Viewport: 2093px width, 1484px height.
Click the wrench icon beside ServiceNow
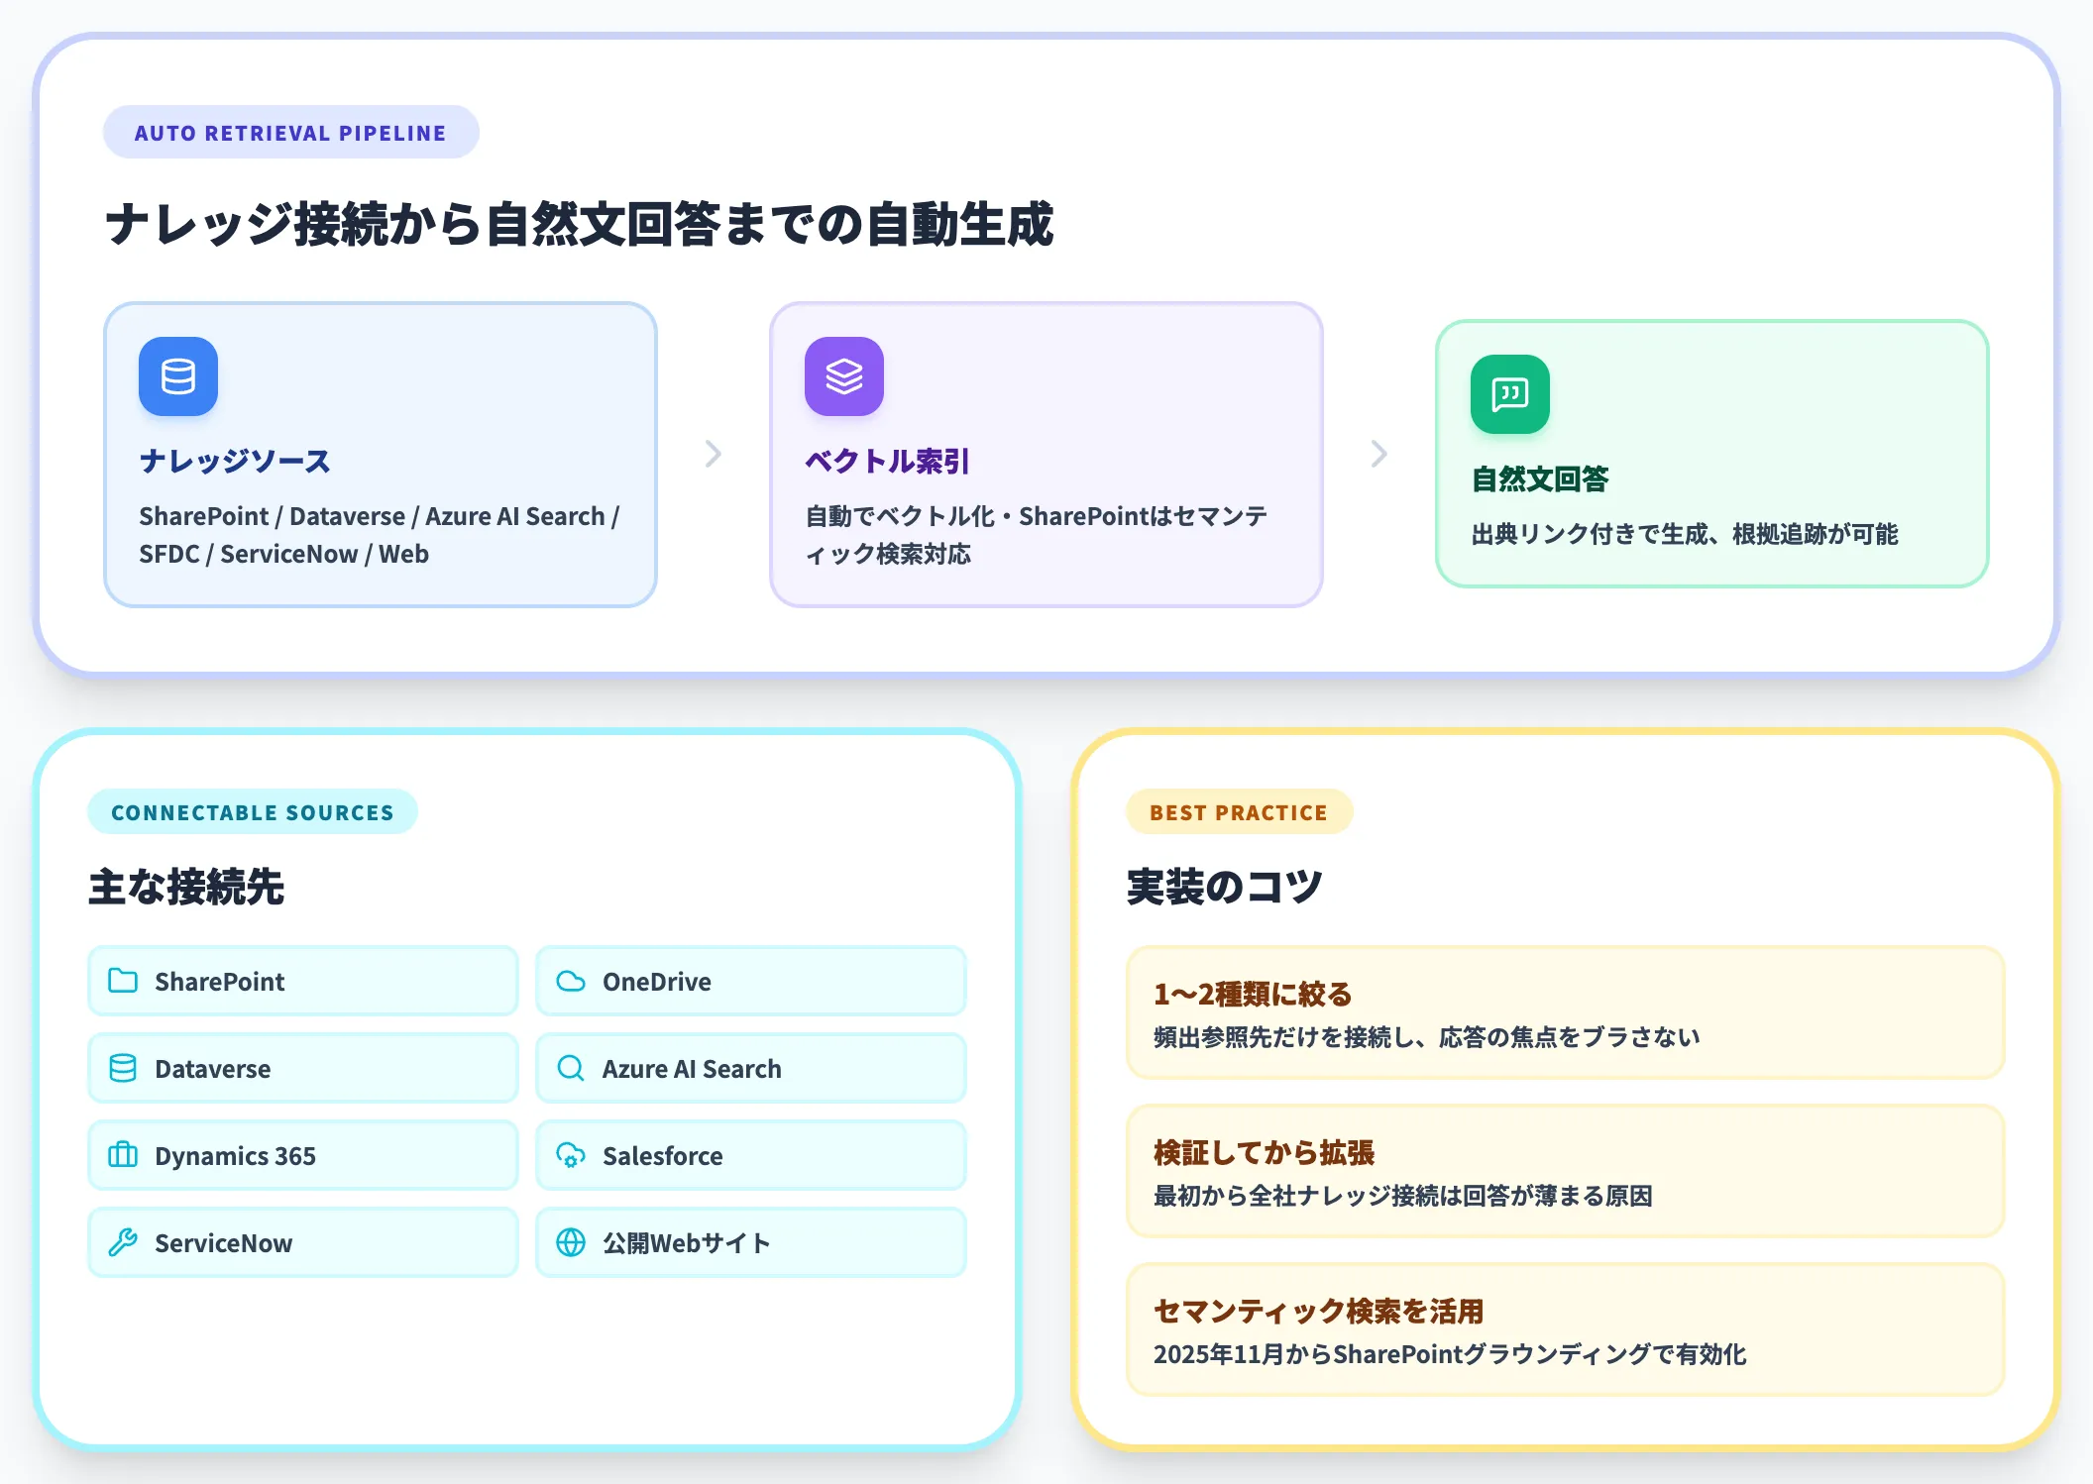(x=123, y=1242)
